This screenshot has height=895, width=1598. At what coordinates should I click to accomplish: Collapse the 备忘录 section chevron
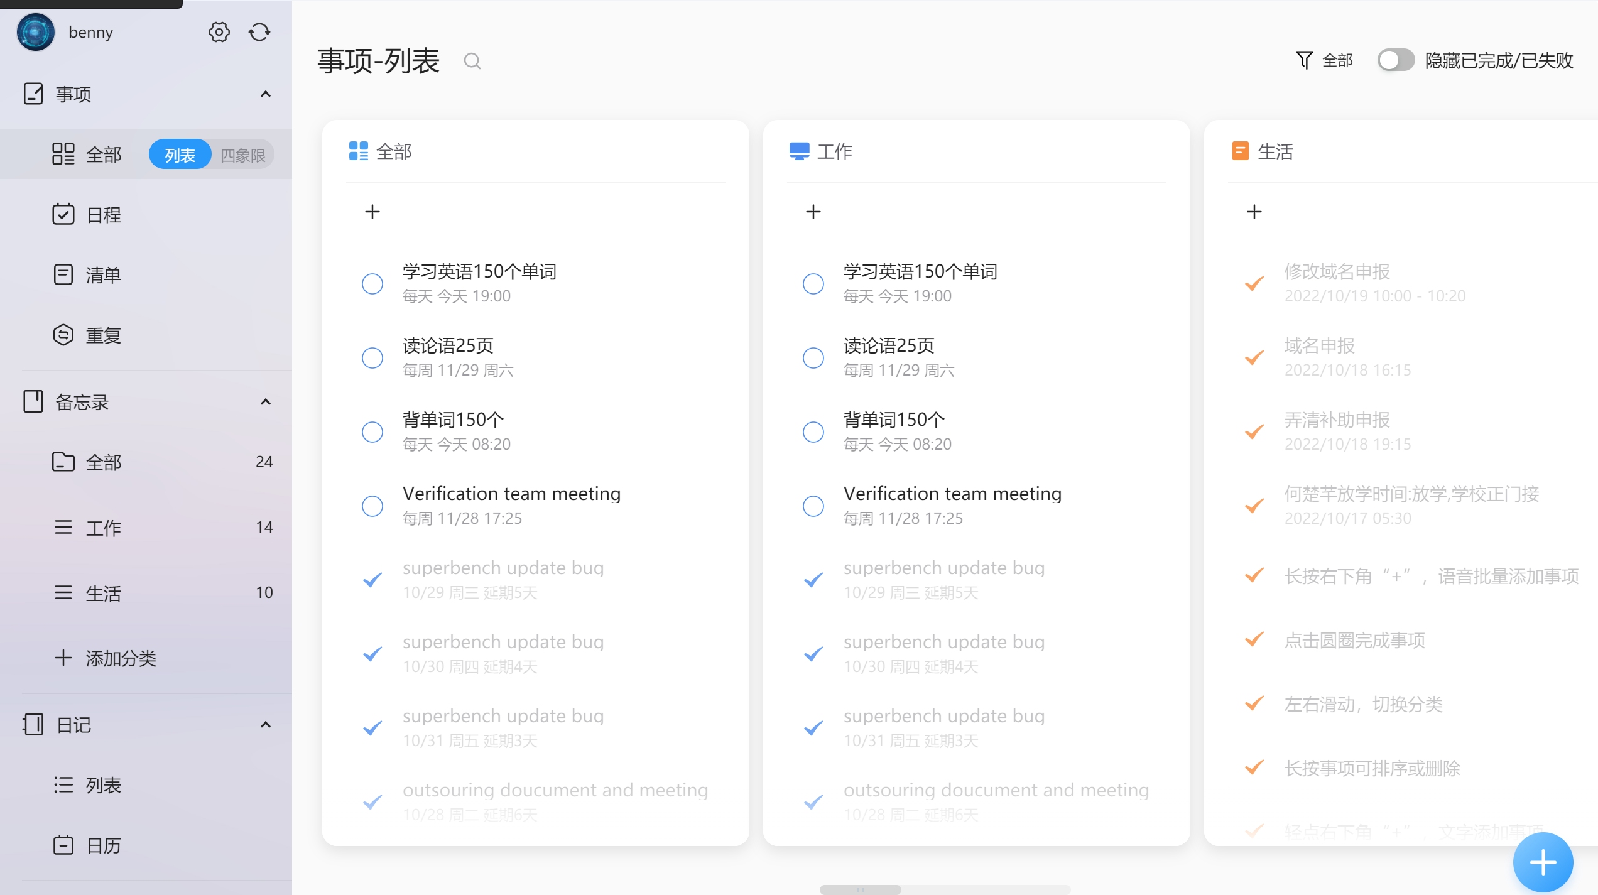pos(266,402)
